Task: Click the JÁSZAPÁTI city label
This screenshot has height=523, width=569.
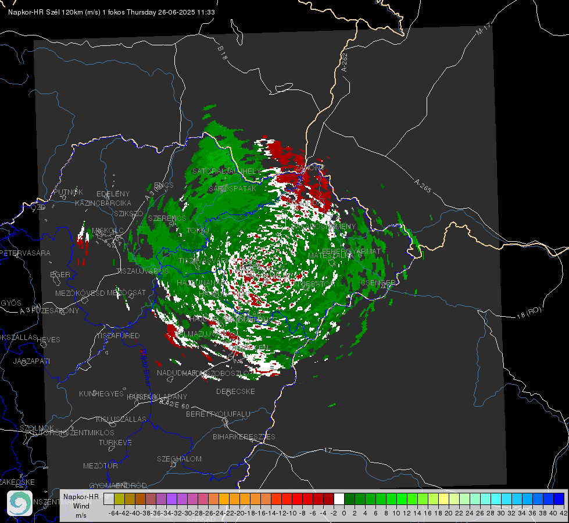Action: [x=31, y=361]
